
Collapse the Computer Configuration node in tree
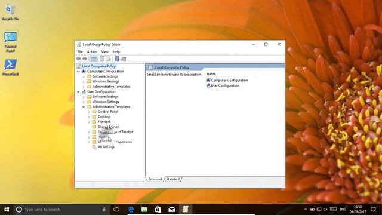[78, 72]
